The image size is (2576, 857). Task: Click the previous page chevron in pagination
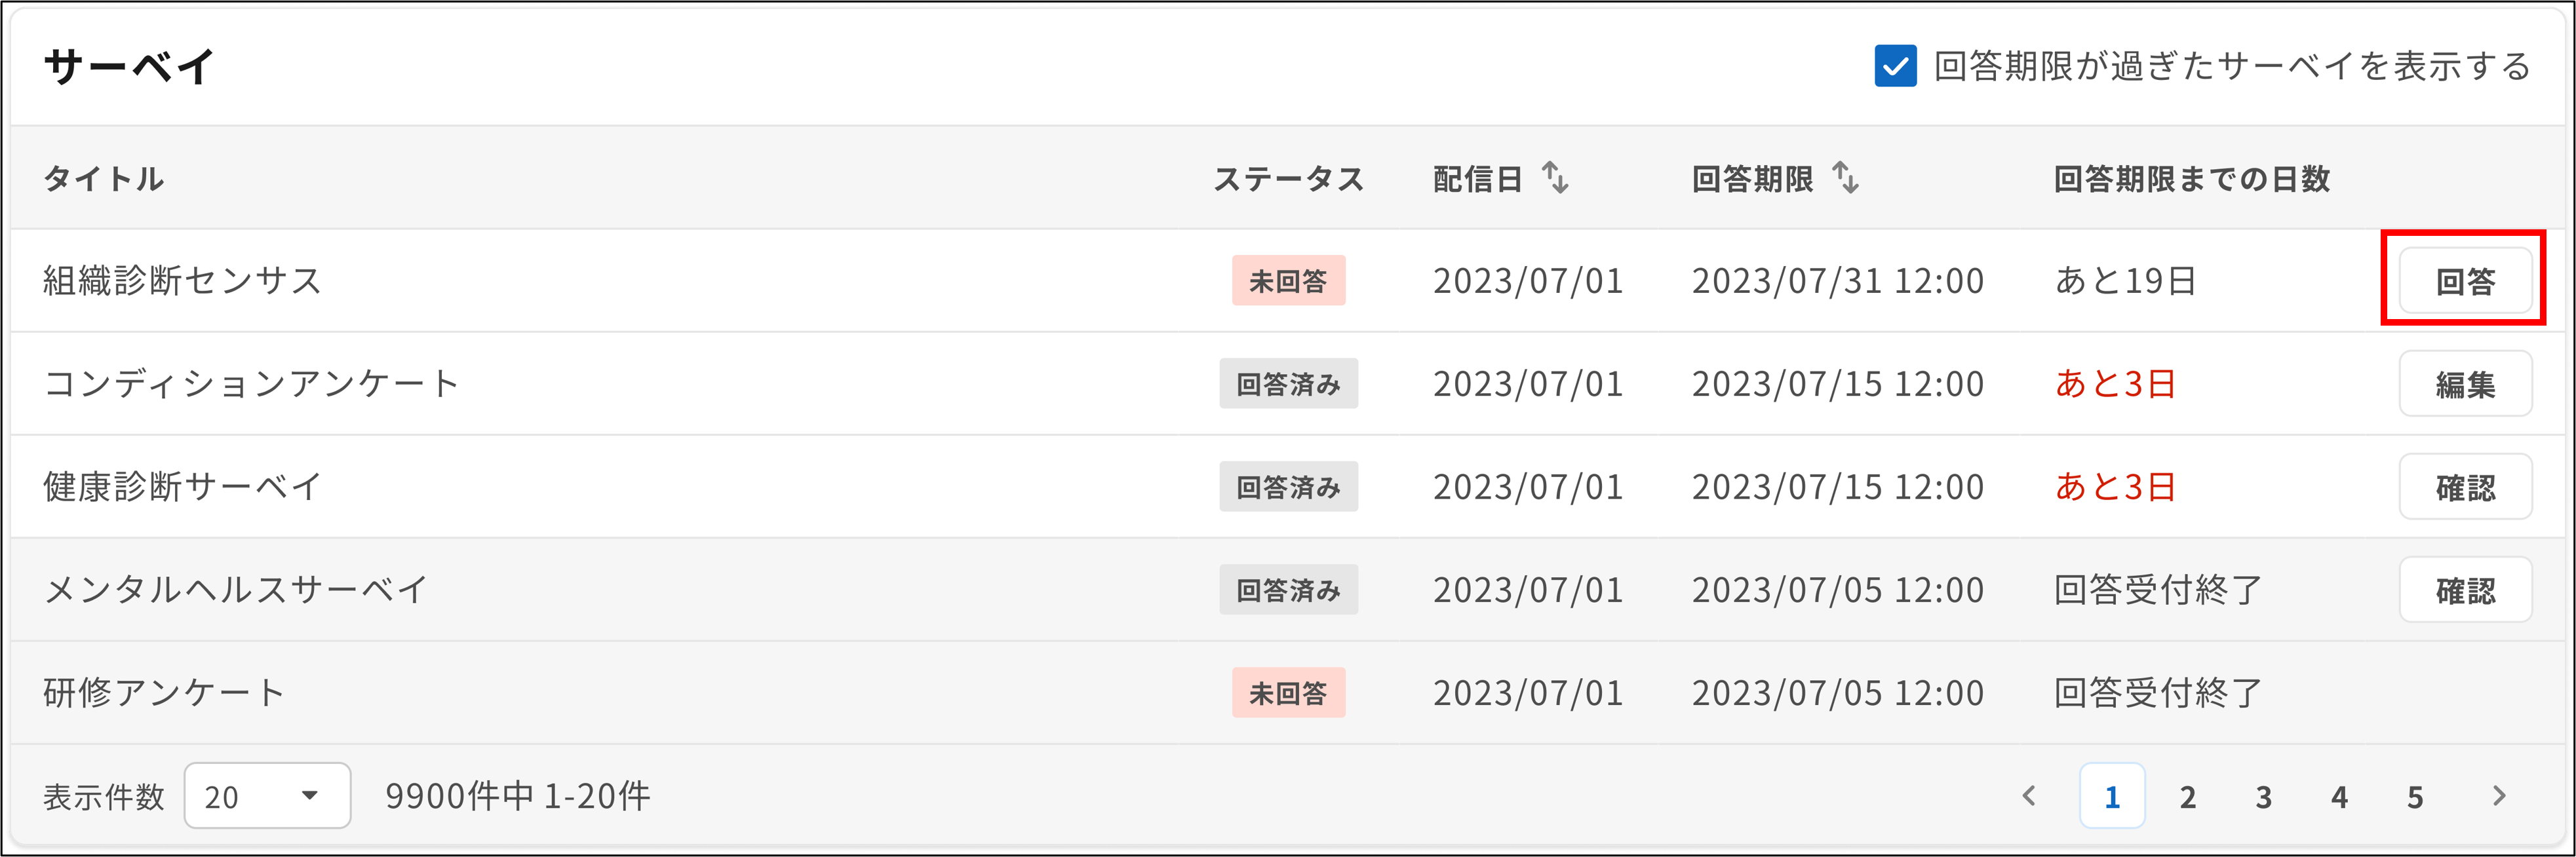pos(2031,796)
